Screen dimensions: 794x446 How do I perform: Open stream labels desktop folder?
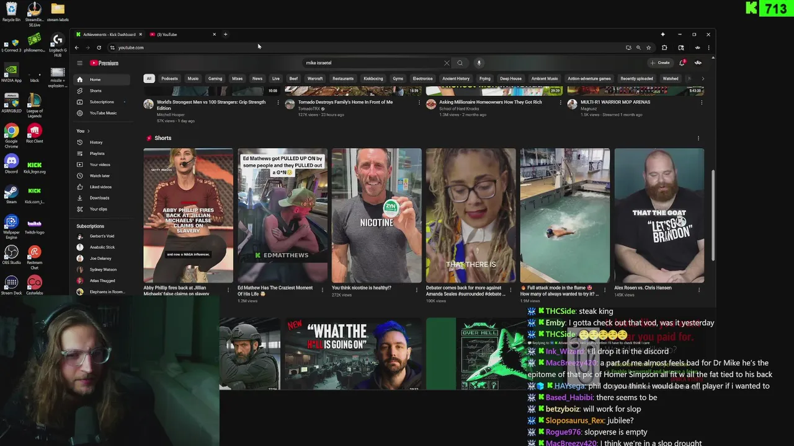pos(57,12)
